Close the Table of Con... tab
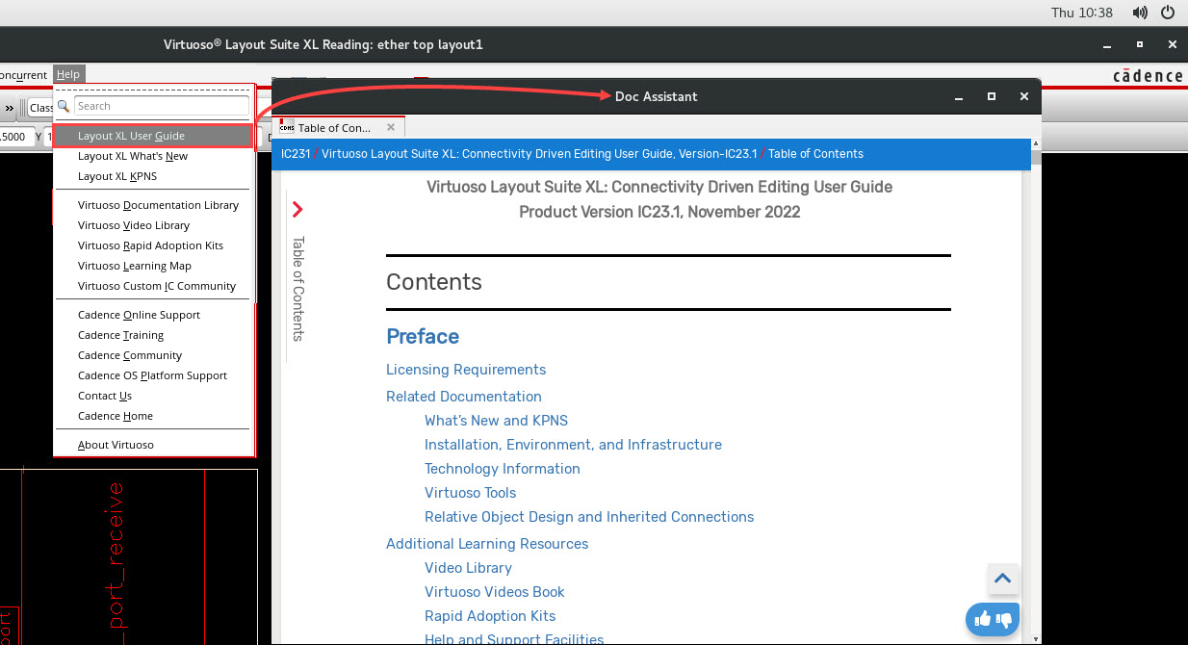The height and width of the screenshot is (645, 1188). tap(391, 126)
